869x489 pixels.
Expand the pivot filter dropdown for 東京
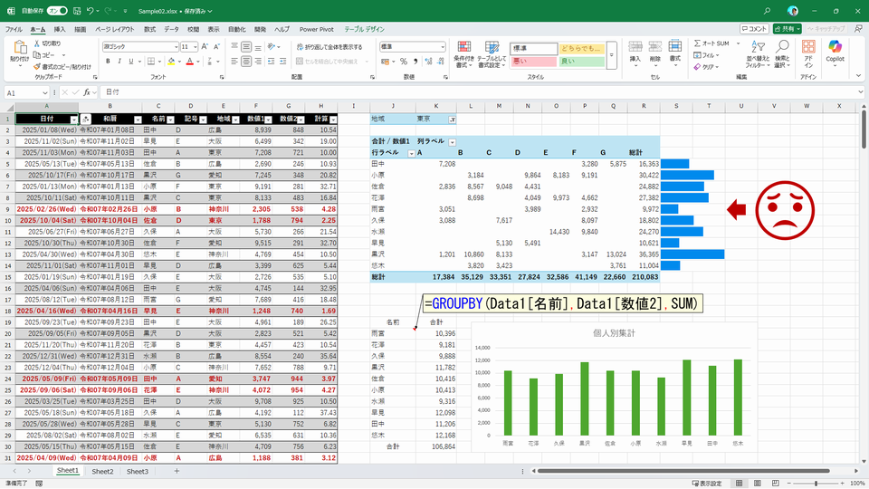click(x=452, y=119)
